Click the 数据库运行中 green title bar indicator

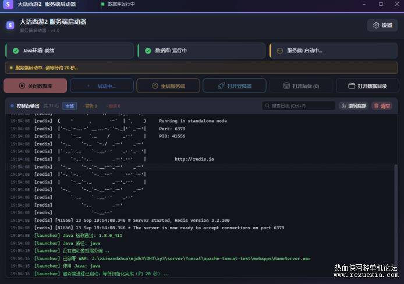(x=103, y=4)
